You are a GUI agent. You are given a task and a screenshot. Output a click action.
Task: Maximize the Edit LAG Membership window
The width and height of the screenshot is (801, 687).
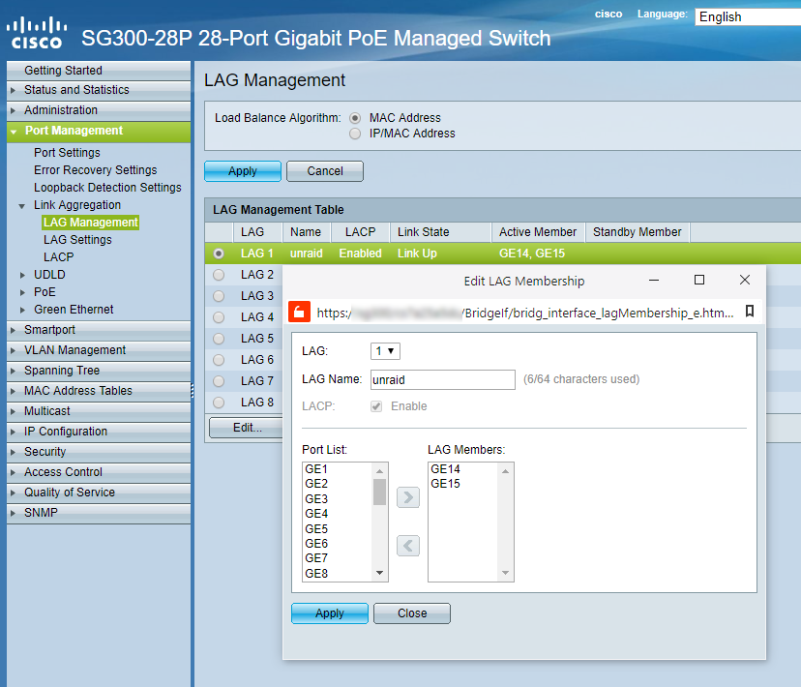(x=699, y=280)
